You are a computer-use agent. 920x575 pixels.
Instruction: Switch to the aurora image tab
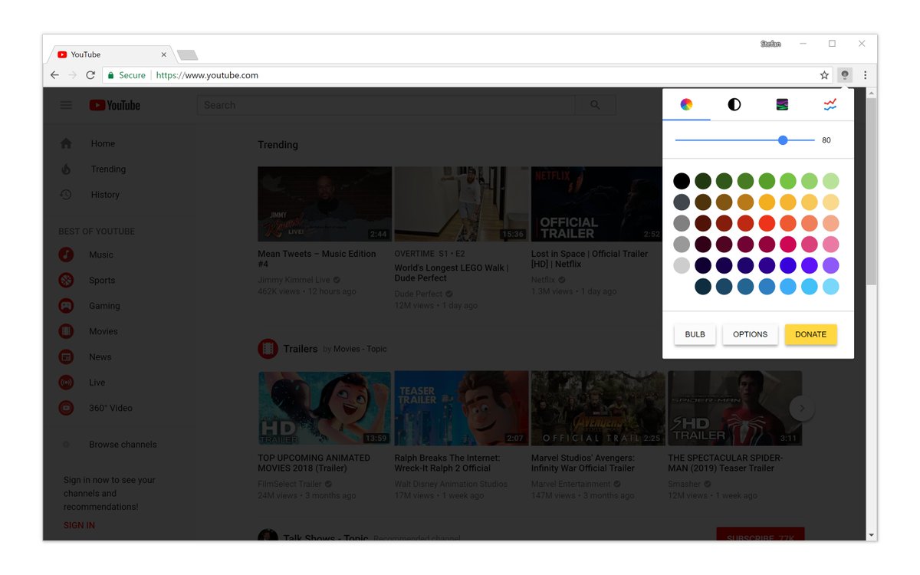(782, 105)
